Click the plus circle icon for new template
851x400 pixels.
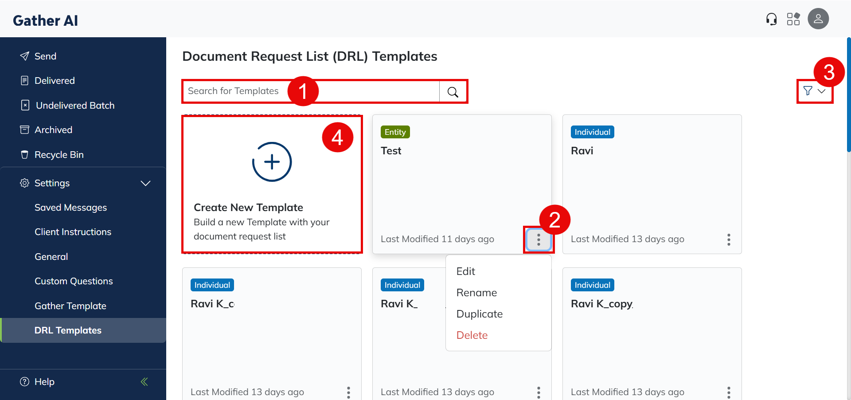(x=272, y=162)
